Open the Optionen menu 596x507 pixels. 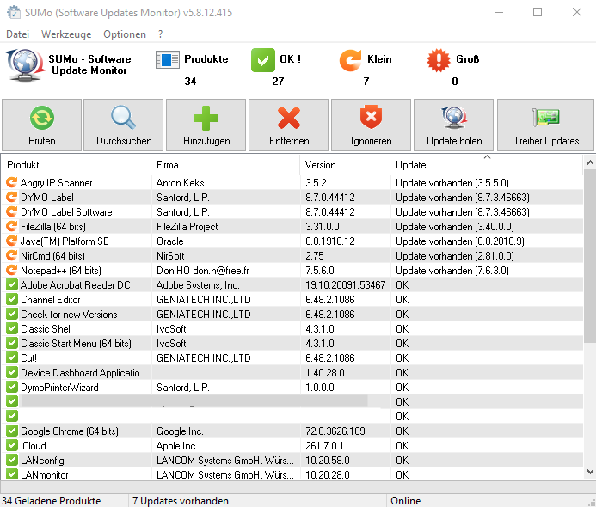click(x=125, y=34)
